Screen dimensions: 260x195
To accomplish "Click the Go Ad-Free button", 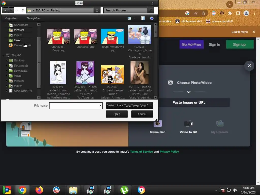I will 191,44.
